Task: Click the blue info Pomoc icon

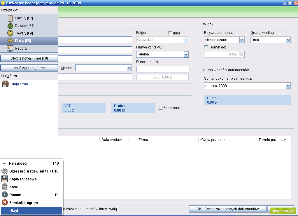Action: tap(5, 195)
